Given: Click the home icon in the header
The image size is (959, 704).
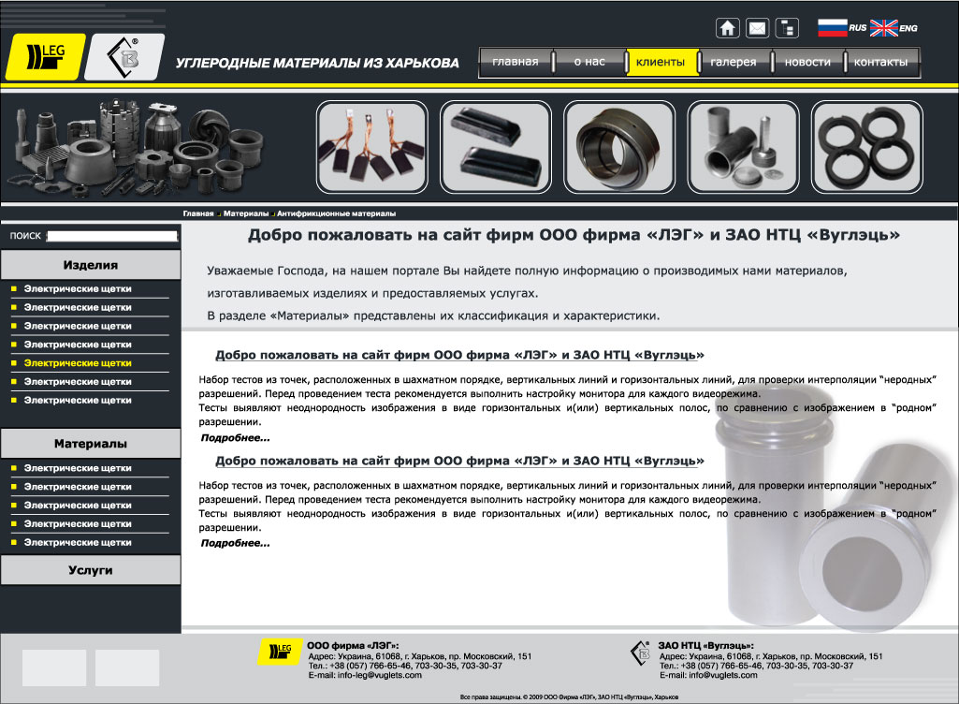Looking at the screenshot, I should pos(727,28).
